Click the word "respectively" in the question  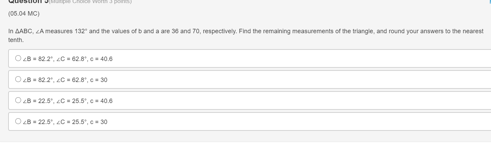[x=221, y=31]
